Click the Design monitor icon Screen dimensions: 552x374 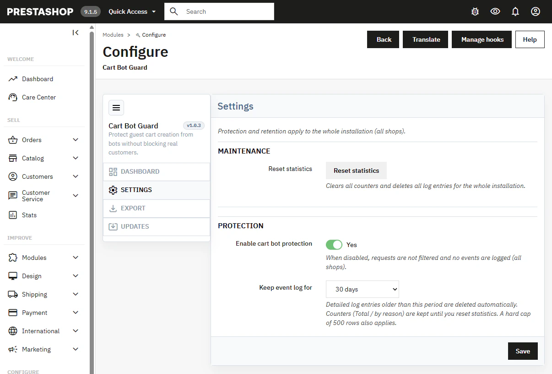click(x=13, y=276)
